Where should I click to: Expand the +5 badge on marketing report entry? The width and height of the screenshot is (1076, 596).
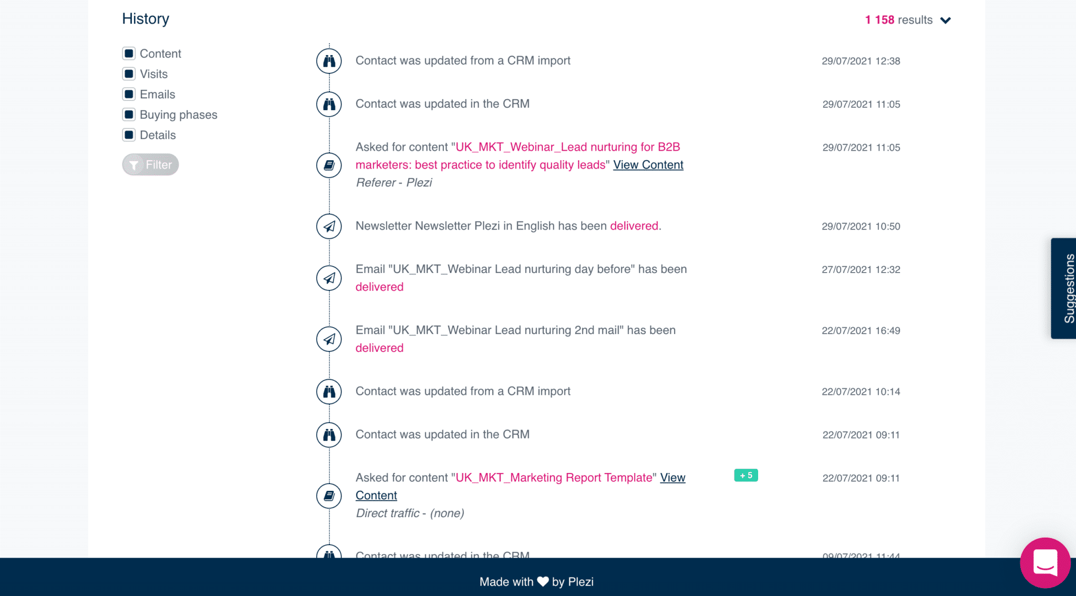(x=747, y=475)
